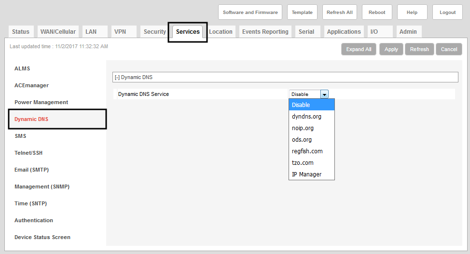The image size is (470, 254).
Task: Open Software and Firmware
Action: tap(250, 13)
